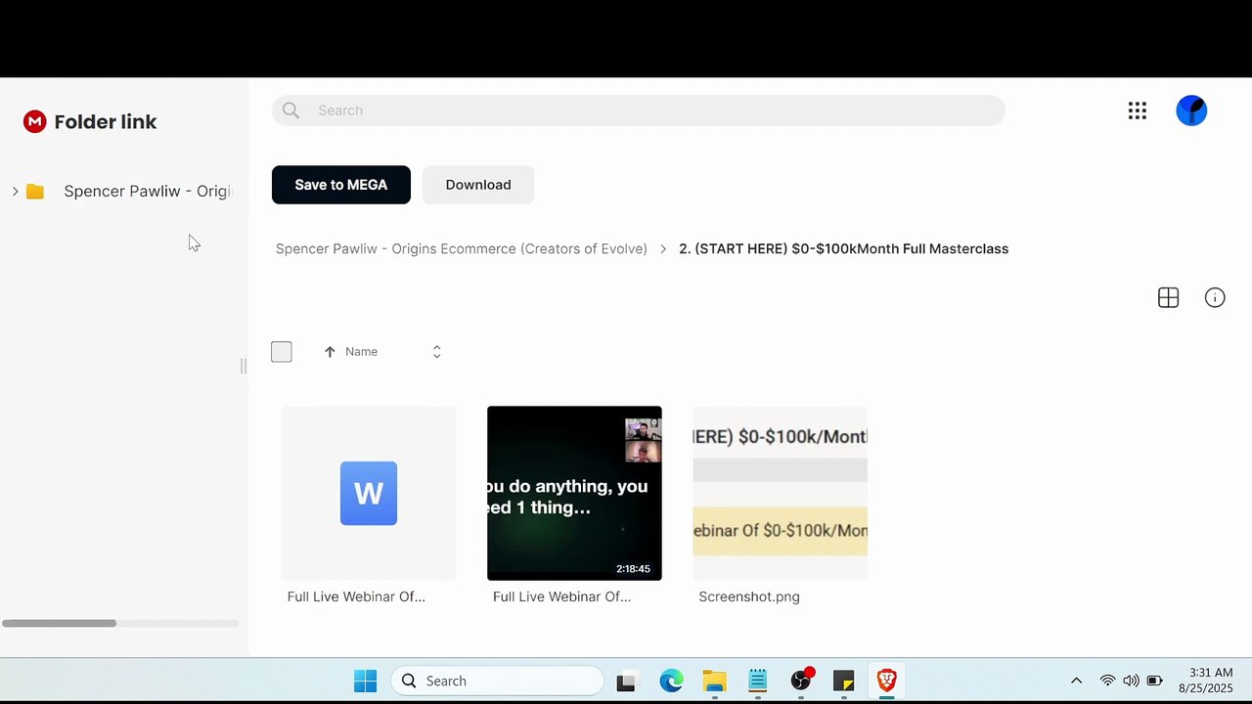This screenshot has height=704, width=1252.
Task: Click the Save to MEGA button
Action: tap(341, 185)
